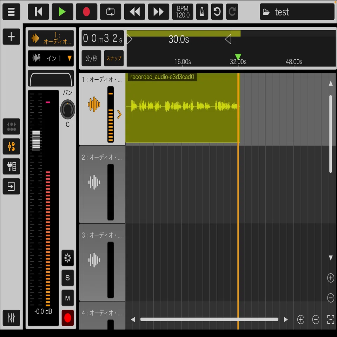The image size is (337, 337).
Task: Expand track 1 with the orange chevron
Action: click(119, 114)
